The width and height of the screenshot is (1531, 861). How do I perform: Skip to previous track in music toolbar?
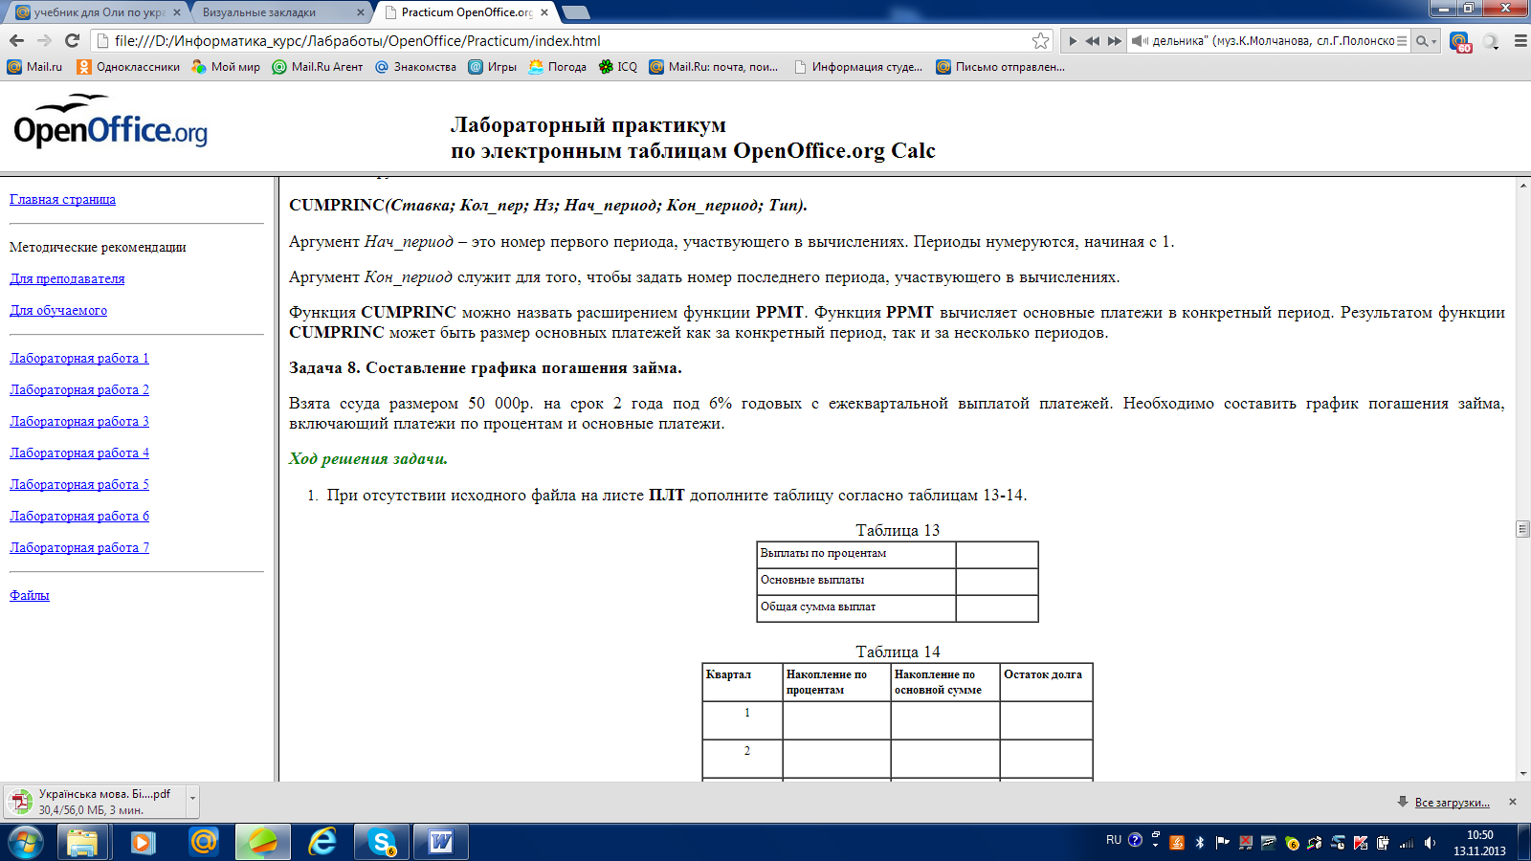point(1093,41)
